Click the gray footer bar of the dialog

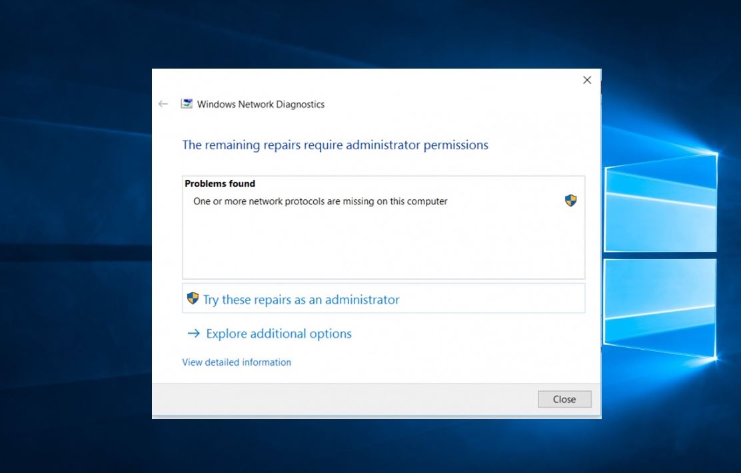(333, 400)
